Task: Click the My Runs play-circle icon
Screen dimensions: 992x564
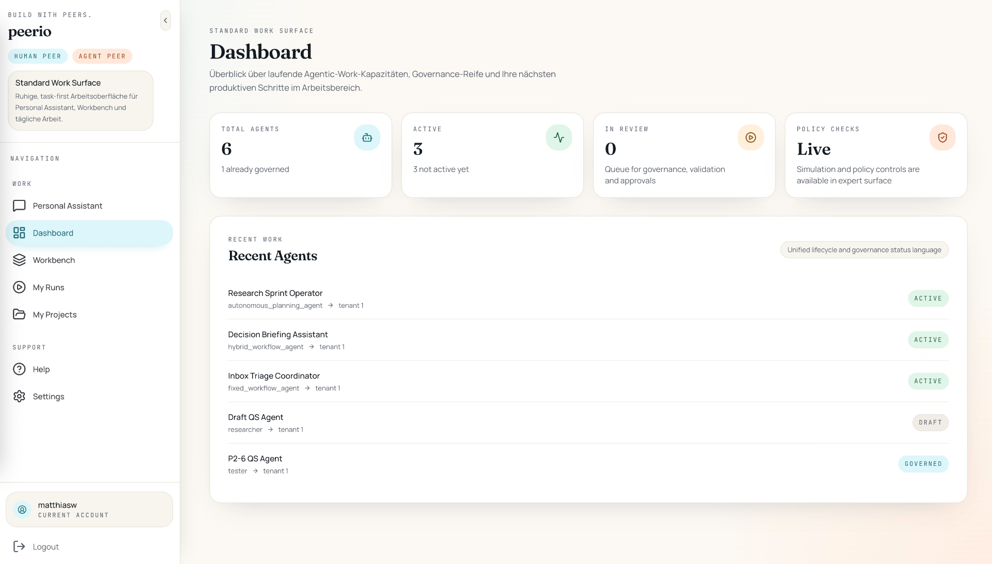Action: pos(19,287)
